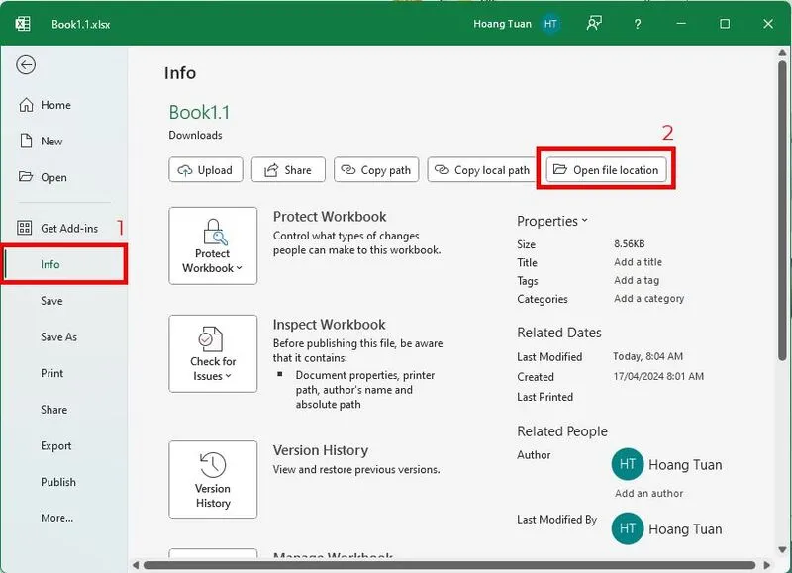This screenshot has width=792, height=573.
Task: Click the Author name Hoang Tuan
Action: pyautogui.click(x=685, y=465)
